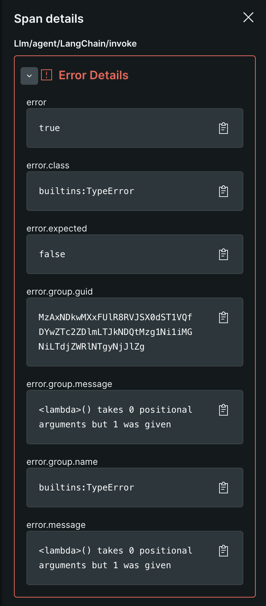
Task: Click the error.expected false field
Action: pyautogui.click(x=52, y=254)
